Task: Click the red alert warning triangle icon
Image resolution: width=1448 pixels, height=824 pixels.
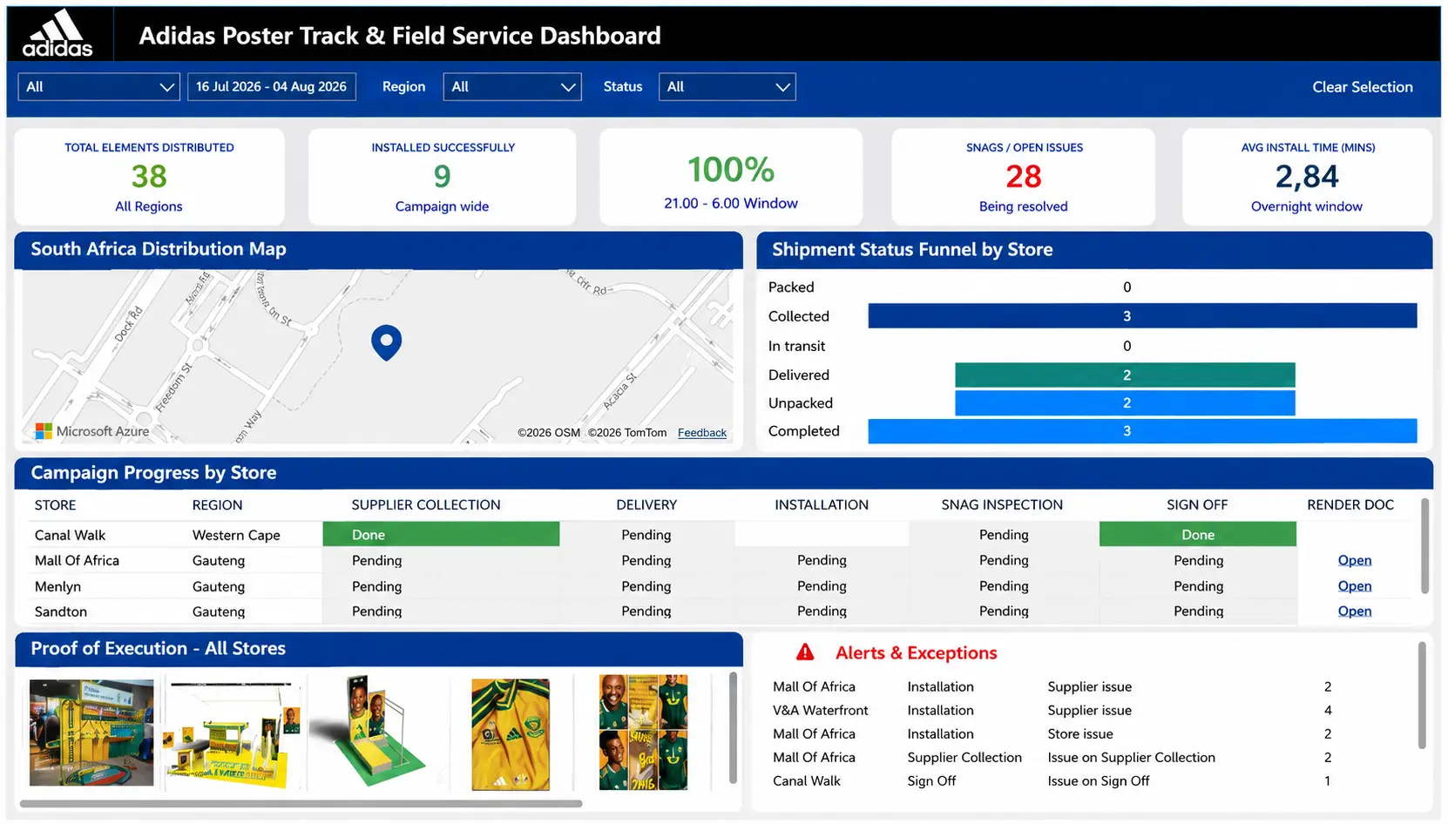Action: (805, 652)
